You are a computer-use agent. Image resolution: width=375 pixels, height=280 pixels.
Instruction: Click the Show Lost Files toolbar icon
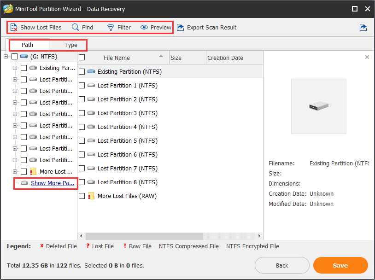point(14,28)
